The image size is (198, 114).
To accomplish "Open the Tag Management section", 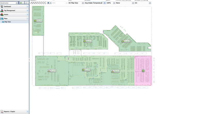I will coord(14,11).
